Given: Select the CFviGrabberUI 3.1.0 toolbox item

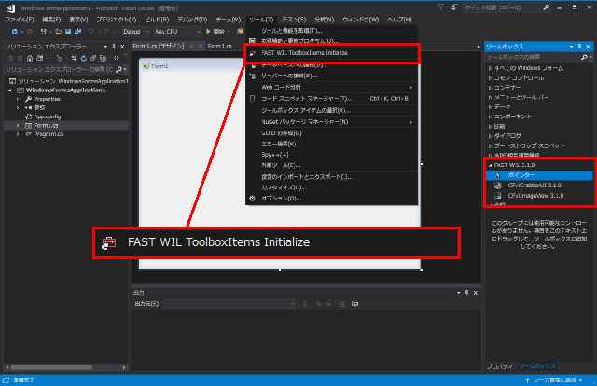Looking at the screenshot, I should pyautogui.click(x=539, y=186).
